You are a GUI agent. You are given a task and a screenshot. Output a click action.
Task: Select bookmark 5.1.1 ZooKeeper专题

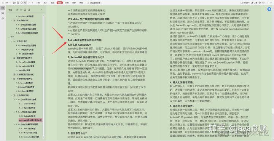pos(27,104)
